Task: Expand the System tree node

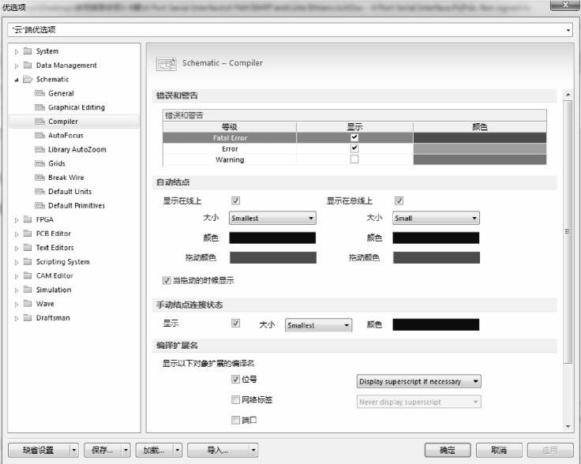Action: pos(17,52)
